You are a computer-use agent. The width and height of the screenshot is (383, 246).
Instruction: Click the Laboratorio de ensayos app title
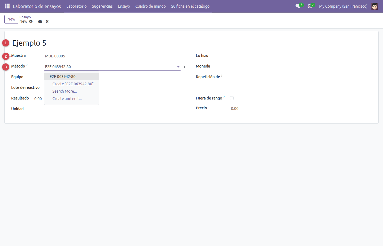[37, 6]
